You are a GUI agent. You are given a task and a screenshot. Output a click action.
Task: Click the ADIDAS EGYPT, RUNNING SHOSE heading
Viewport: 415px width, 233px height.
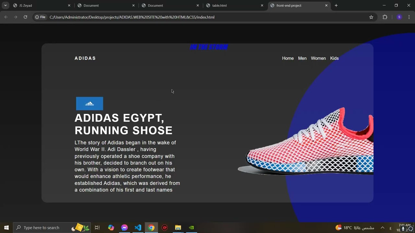(x=124, y=124)
